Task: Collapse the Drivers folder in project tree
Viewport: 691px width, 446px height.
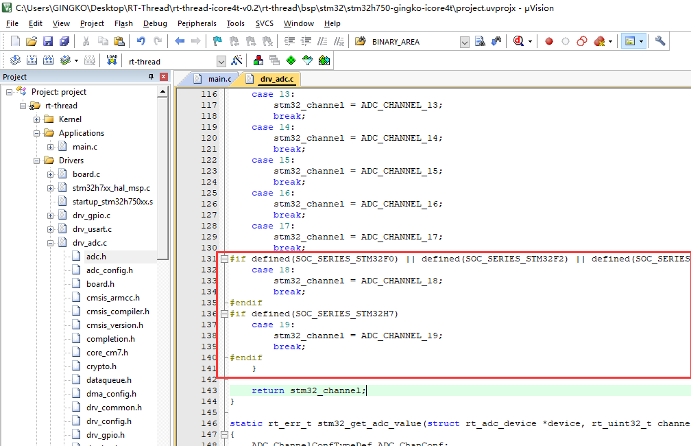Action: (37, 161)
